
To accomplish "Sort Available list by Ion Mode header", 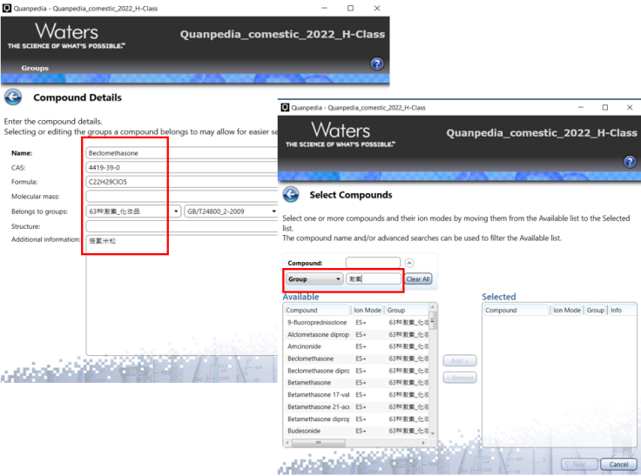I will [368, 310].
